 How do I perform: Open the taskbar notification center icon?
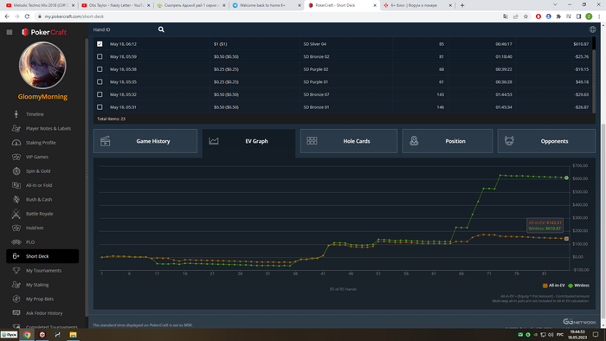pyautogui.click(x=596, y=334)
